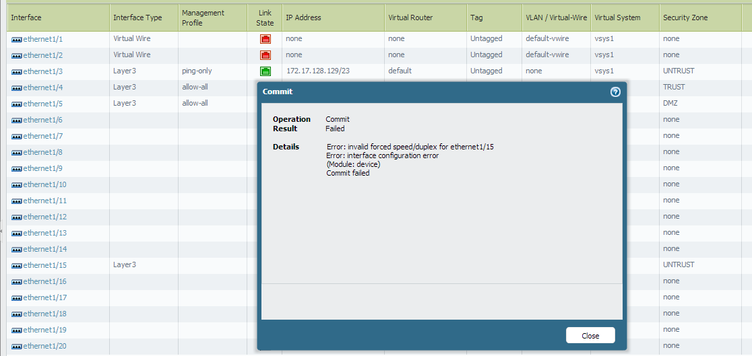
Task: Sort by the Link State column header
Action: click(x=265, y=17)
